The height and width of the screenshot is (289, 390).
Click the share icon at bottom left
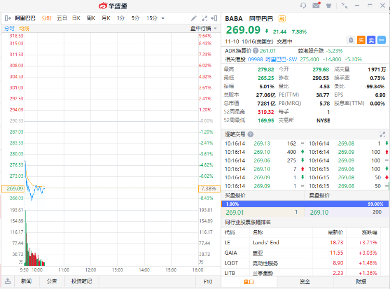(7, 281)
